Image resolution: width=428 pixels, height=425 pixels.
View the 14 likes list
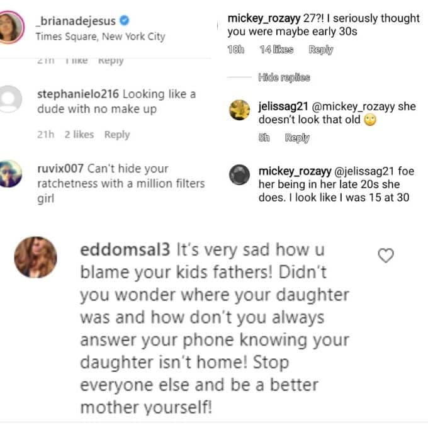276,50
